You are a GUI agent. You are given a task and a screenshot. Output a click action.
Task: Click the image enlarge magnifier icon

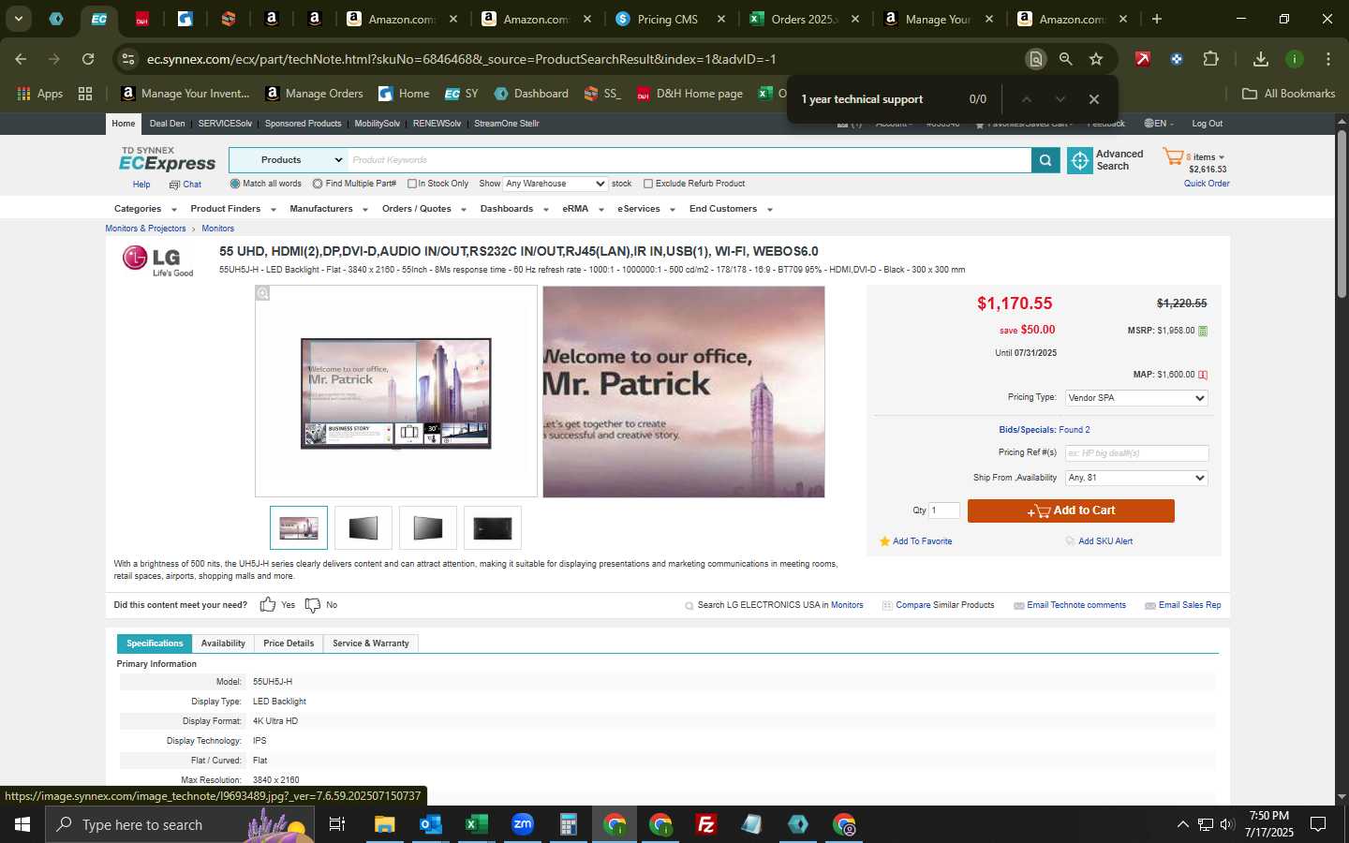pos(263,293)
